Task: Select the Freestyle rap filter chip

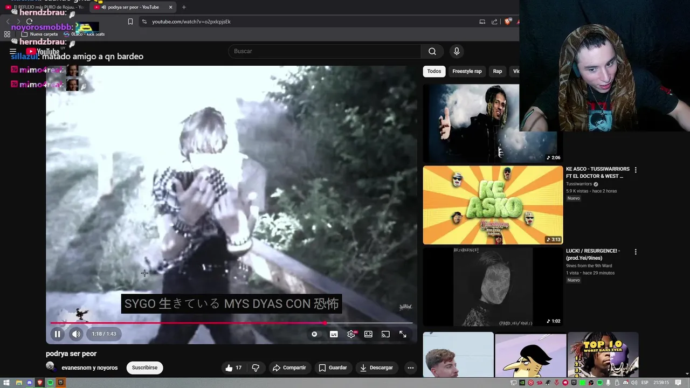Action: tap(467, 71)
